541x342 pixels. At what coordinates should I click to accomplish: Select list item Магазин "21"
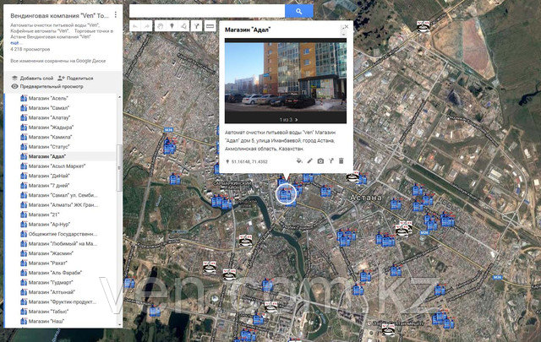click(x=44, y=214)
